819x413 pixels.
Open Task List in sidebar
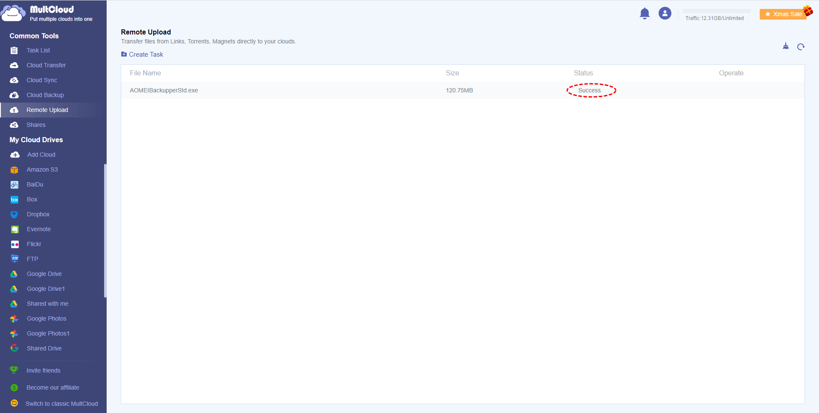[x=38, y=50]
